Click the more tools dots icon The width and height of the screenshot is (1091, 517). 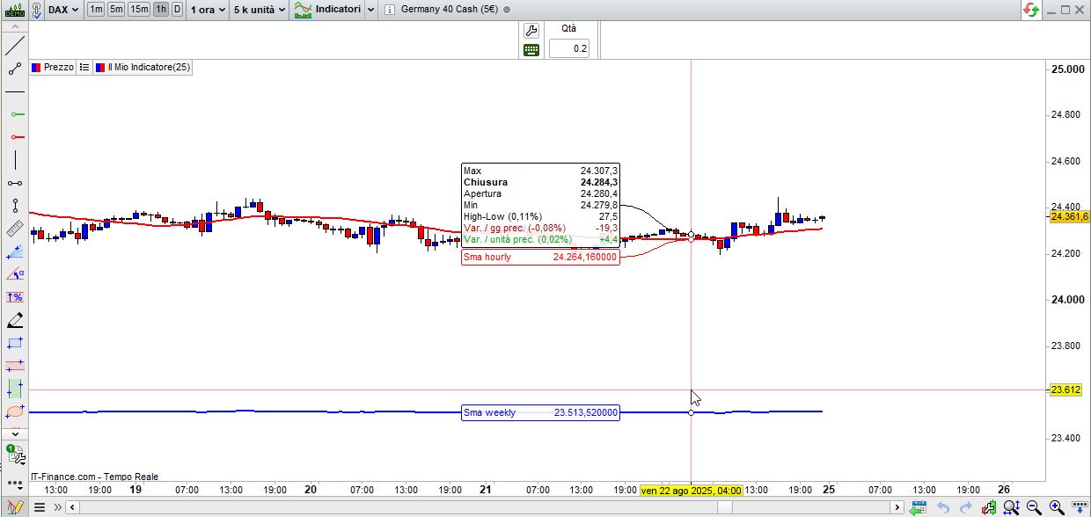13,484
